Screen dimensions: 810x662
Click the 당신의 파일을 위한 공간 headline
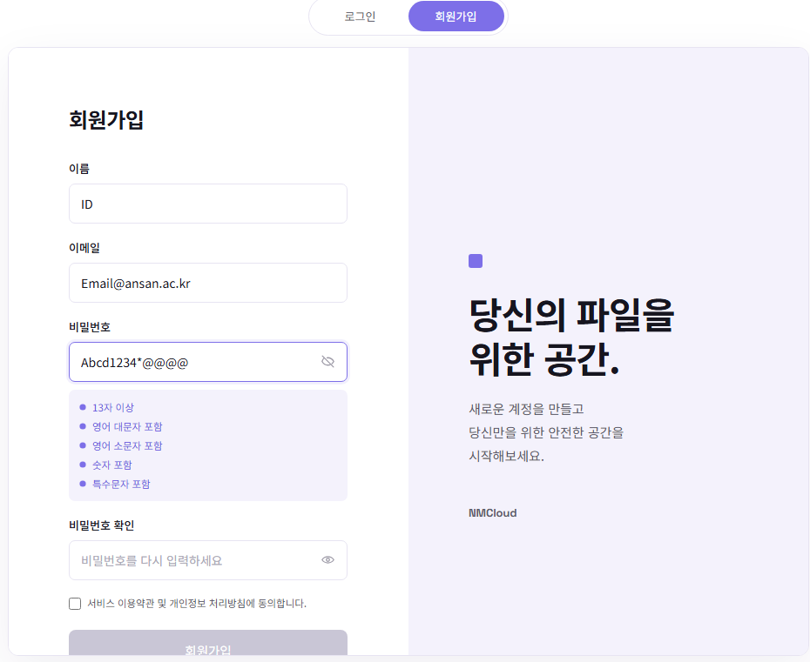tap(571, 338)
